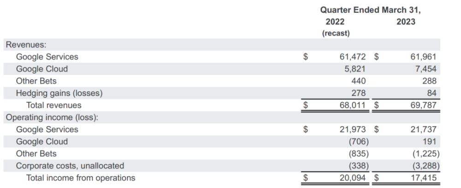Select the Google Services operating income 21,973
461x188 pixels.
(353, 129)
